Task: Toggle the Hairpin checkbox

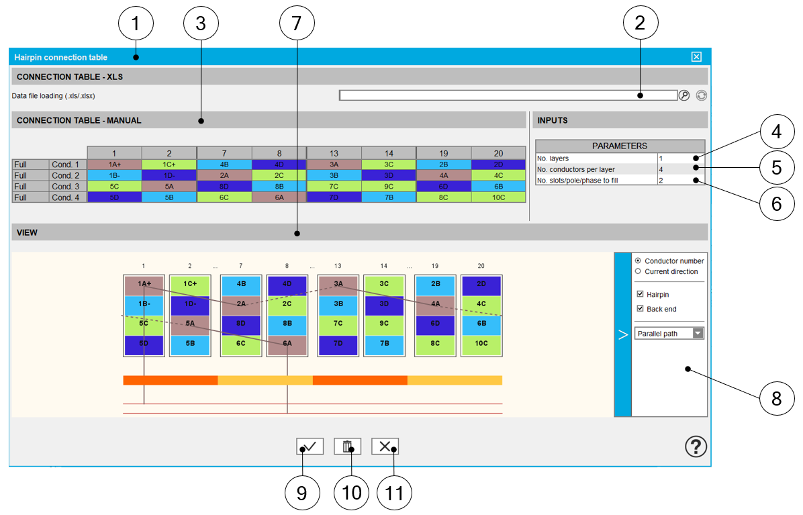Action: [x=641, y=294]
